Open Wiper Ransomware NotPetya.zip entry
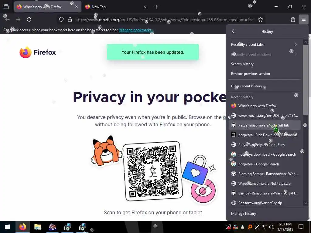Viewport: 311px width, 233px height. tap(265, 184)
